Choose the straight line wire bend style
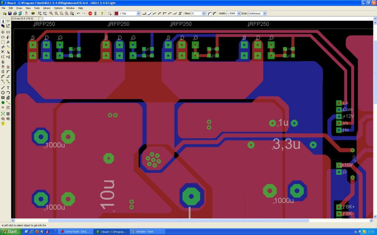The height and width of the screenshot is (235, 377). point(154,14)
